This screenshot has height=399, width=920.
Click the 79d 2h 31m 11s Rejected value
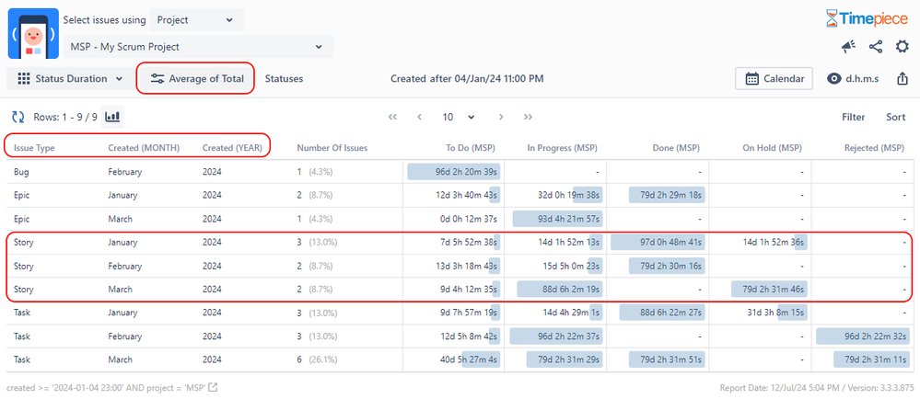(872, 359)
